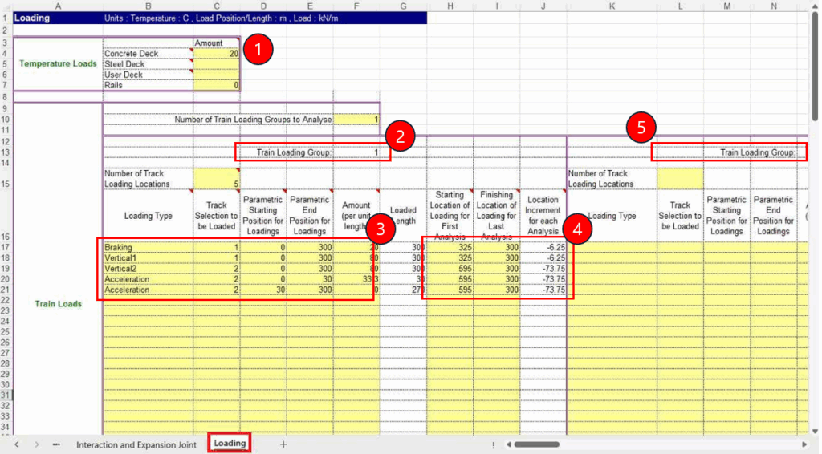Click the add new sheet plus icon

[283, 444]
